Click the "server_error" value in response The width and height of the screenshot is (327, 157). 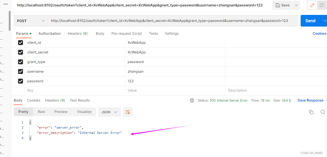click(69, 128)
